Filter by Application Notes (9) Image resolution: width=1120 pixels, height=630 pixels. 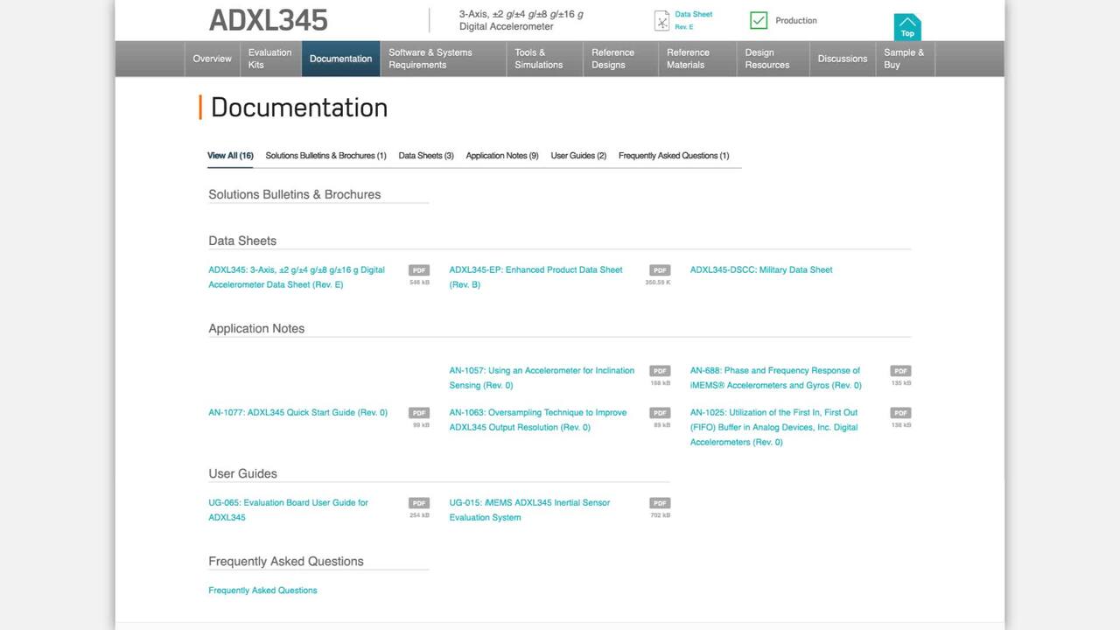pyautogui.click(x=502, y=156)
